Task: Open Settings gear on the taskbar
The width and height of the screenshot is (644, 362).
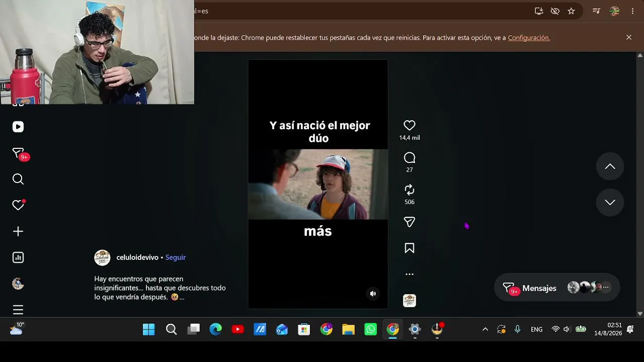Action: 415,329
